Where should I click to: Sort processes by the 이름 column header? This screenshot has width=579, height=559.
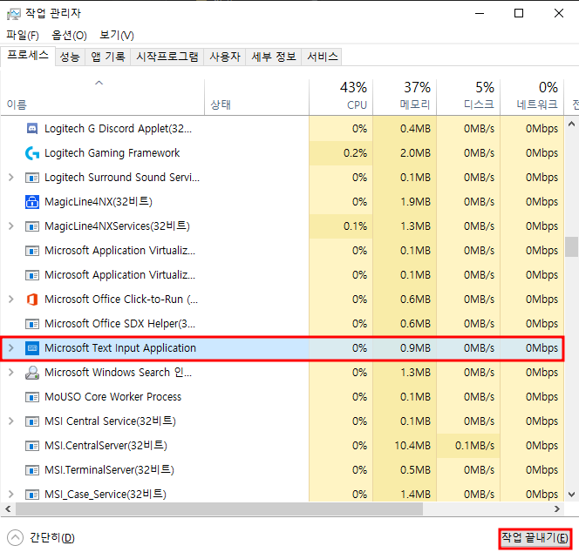[102, 97]
